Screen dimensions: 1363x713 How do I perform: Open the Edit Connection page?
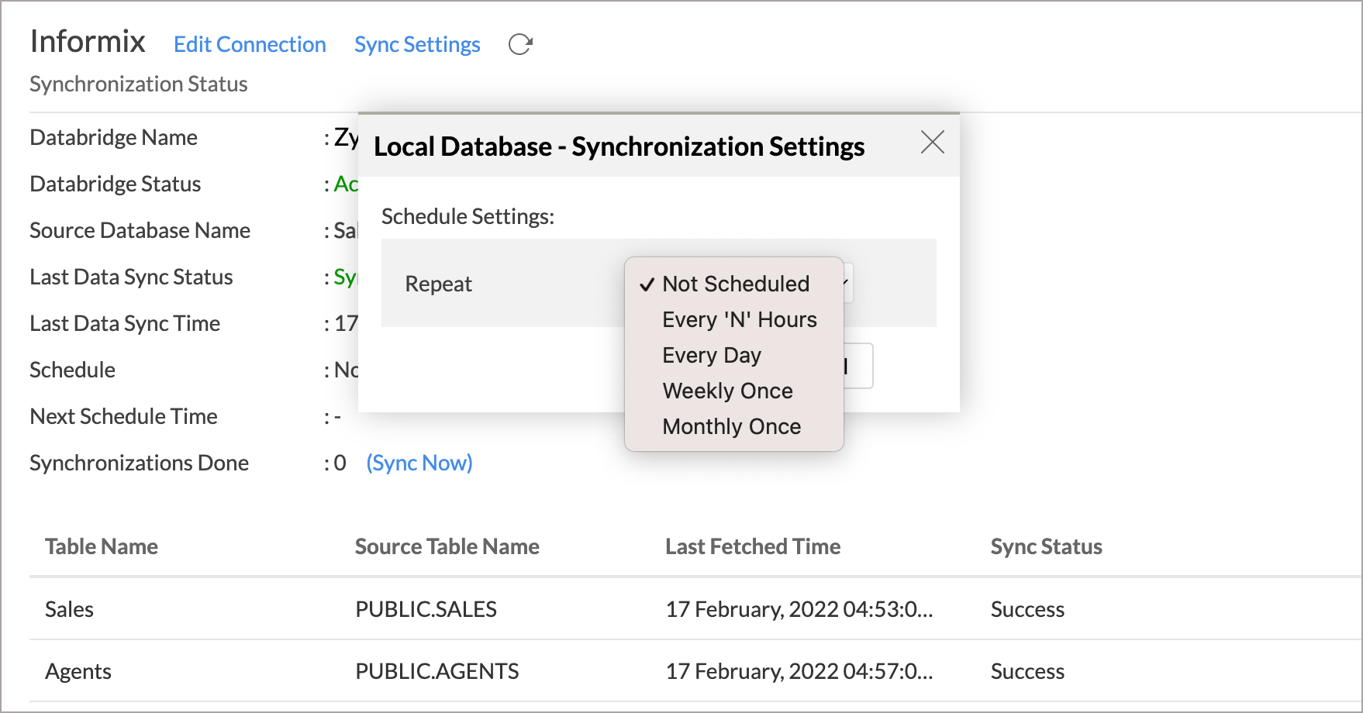click(250, 44)
